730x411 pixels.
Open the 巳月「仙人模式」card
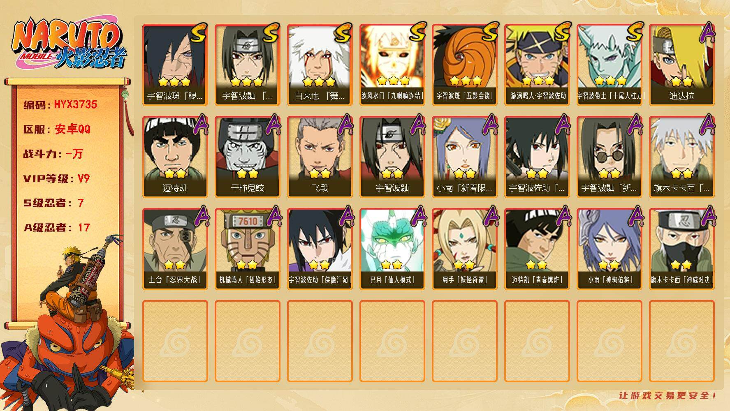(x=392, y=249)
